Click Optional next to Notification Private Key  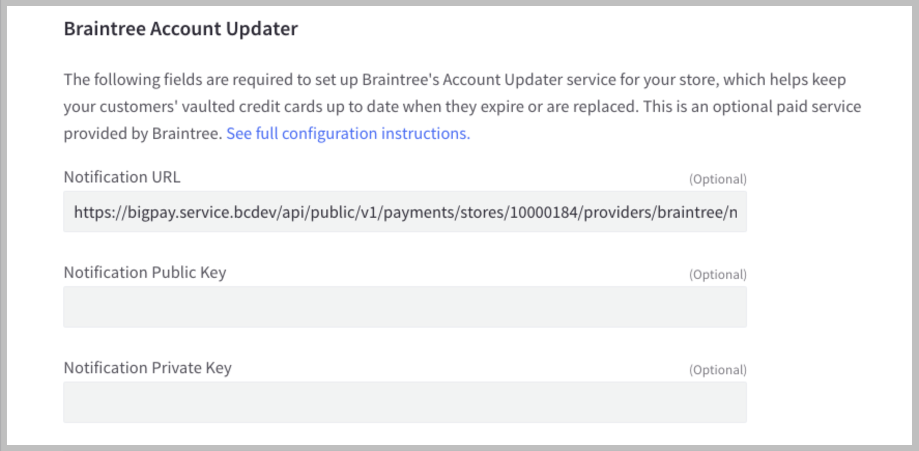pos(718,370)
